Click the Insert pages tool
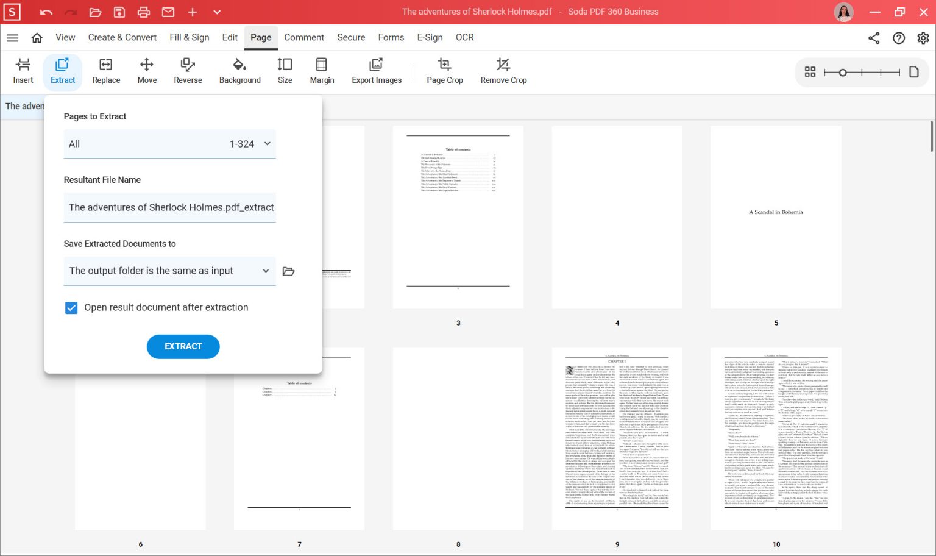Viewport: 936px width, 556px height. 23,71
